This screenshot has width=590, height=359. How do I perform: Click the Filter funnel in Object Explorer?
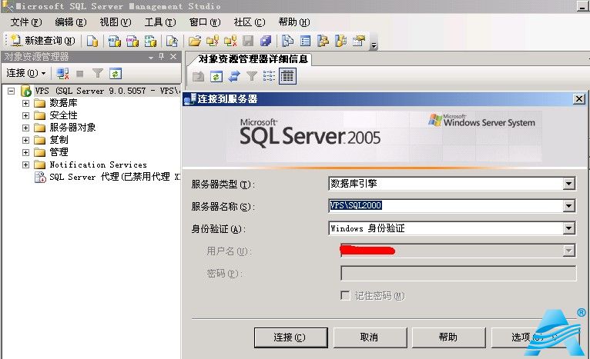pyautogui.click(x=98, y=74)
